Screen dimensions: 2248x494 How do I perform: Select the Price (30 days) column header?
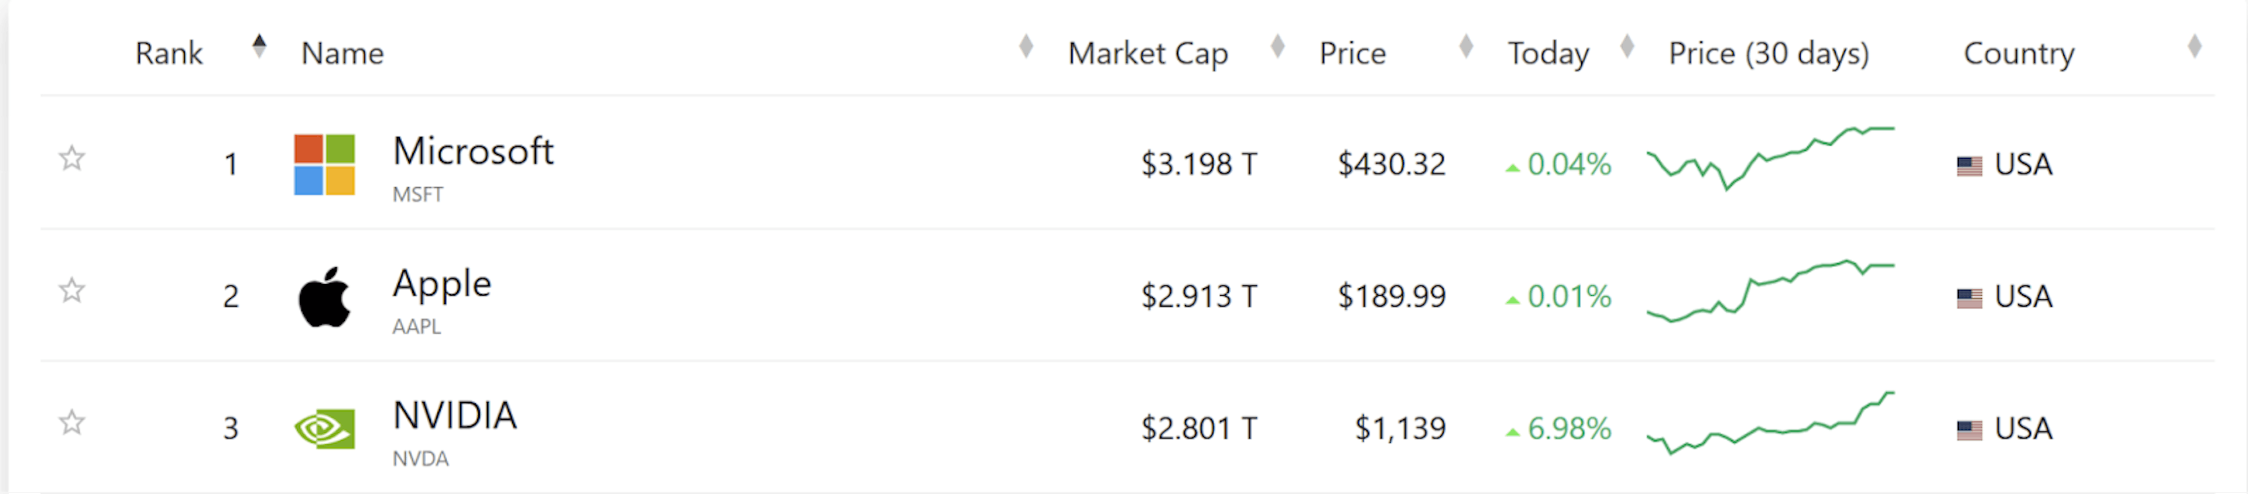coord(1768,54)
